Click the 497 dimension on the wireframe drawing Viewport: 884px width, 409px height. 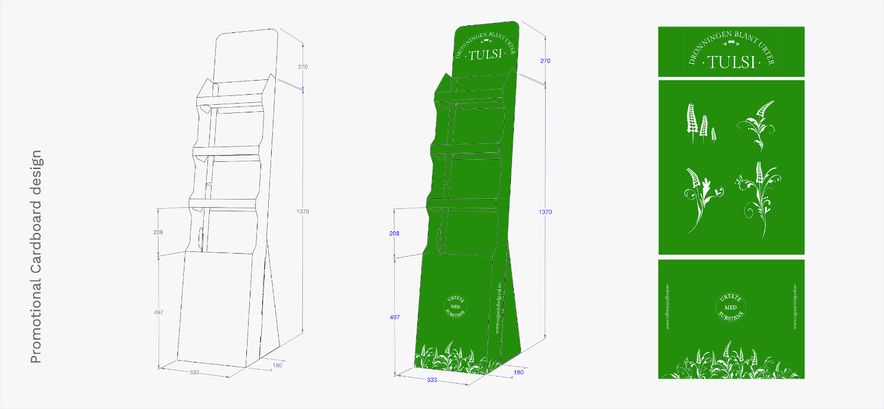158,312
